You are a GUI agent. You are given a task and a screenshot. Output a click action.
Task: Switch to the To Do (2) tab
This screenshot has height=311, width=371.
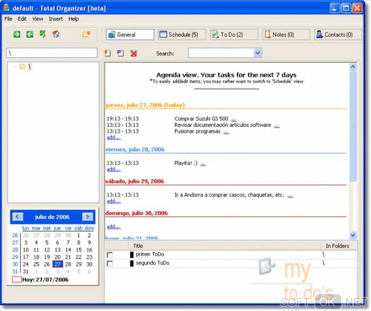point(234,35)
